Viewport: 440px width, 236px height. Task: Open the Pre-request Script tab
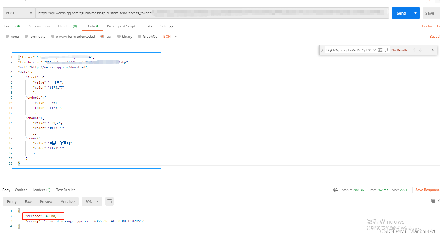(x=121, y=26)
